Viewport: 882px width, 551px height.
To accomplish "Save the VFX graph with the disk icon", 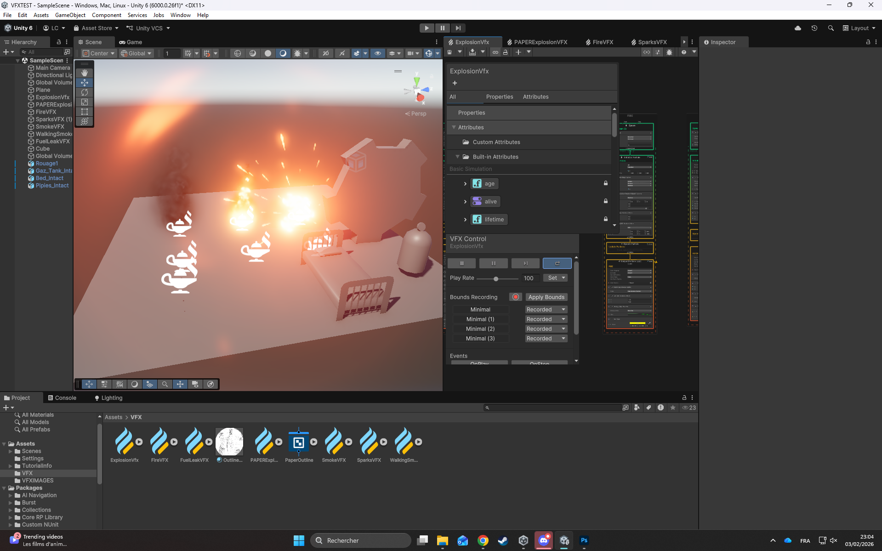I will tap(450, 52).
